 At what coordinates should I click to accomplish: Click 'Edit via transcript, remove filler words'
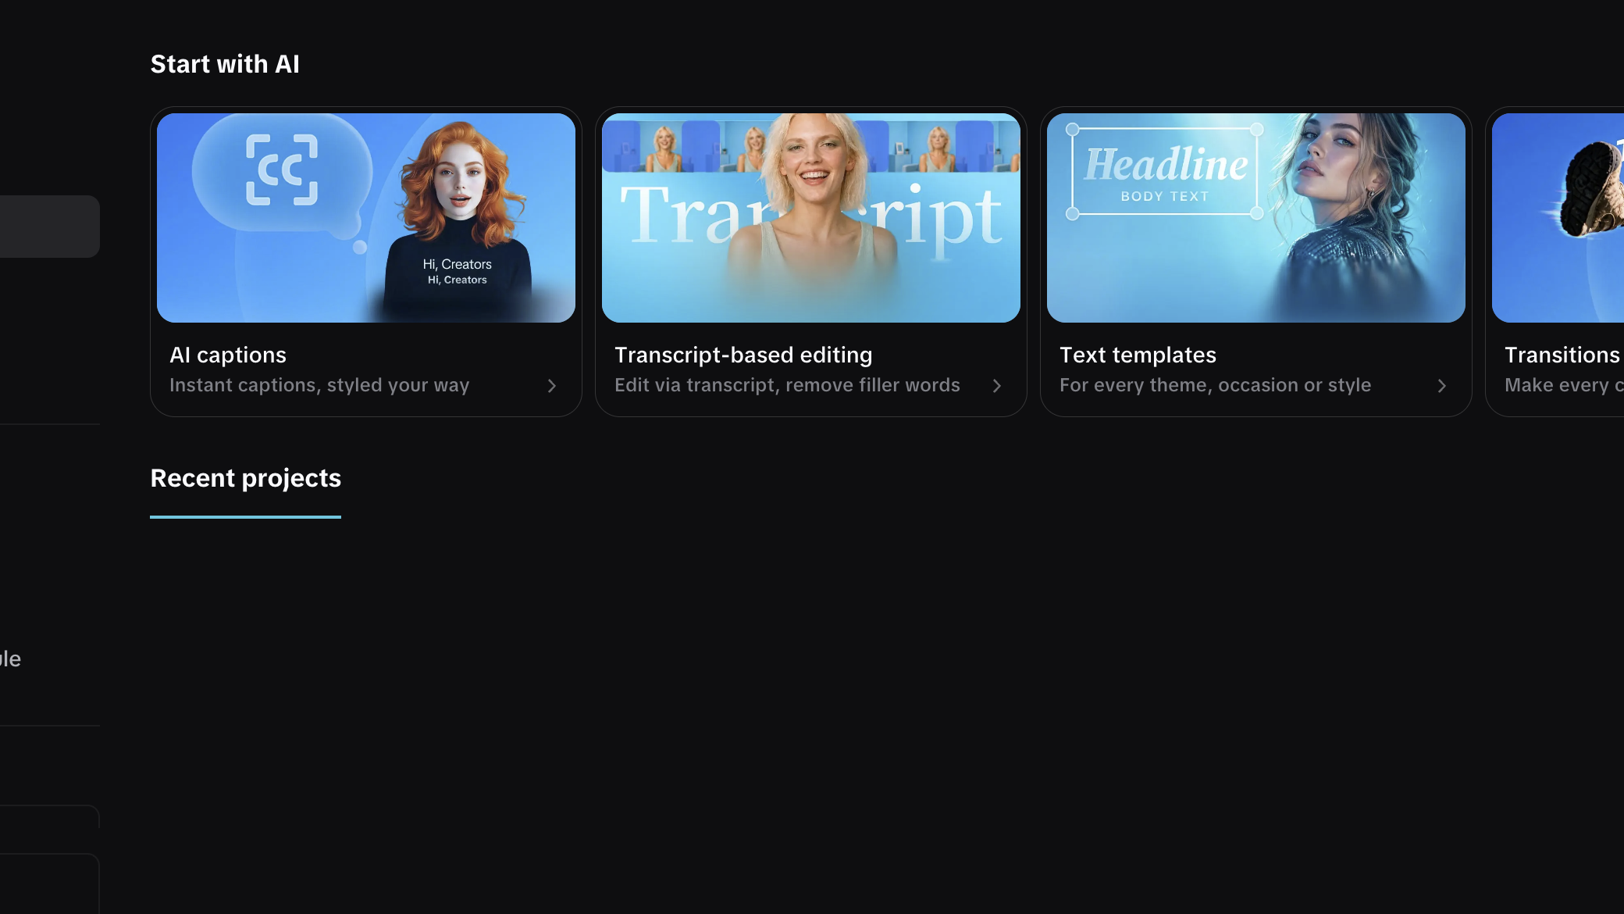[787, 385]
